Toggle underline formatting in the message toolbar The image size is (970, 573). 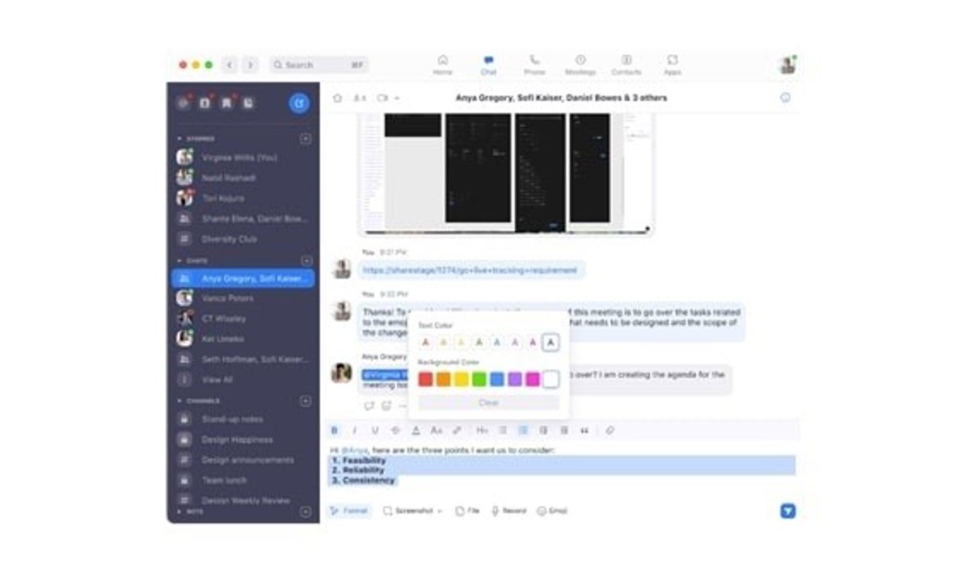tap(374, 431)
